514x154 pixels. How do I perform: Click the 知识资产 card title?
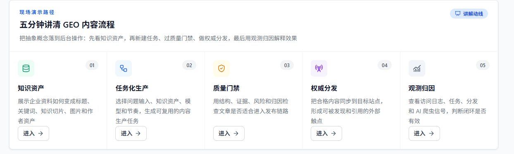(x=31, y=88)
